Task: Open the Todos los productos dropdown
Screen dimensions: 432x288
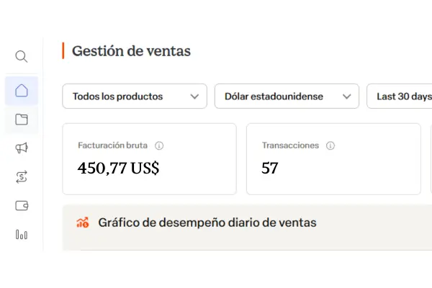Action: (135, 96)
